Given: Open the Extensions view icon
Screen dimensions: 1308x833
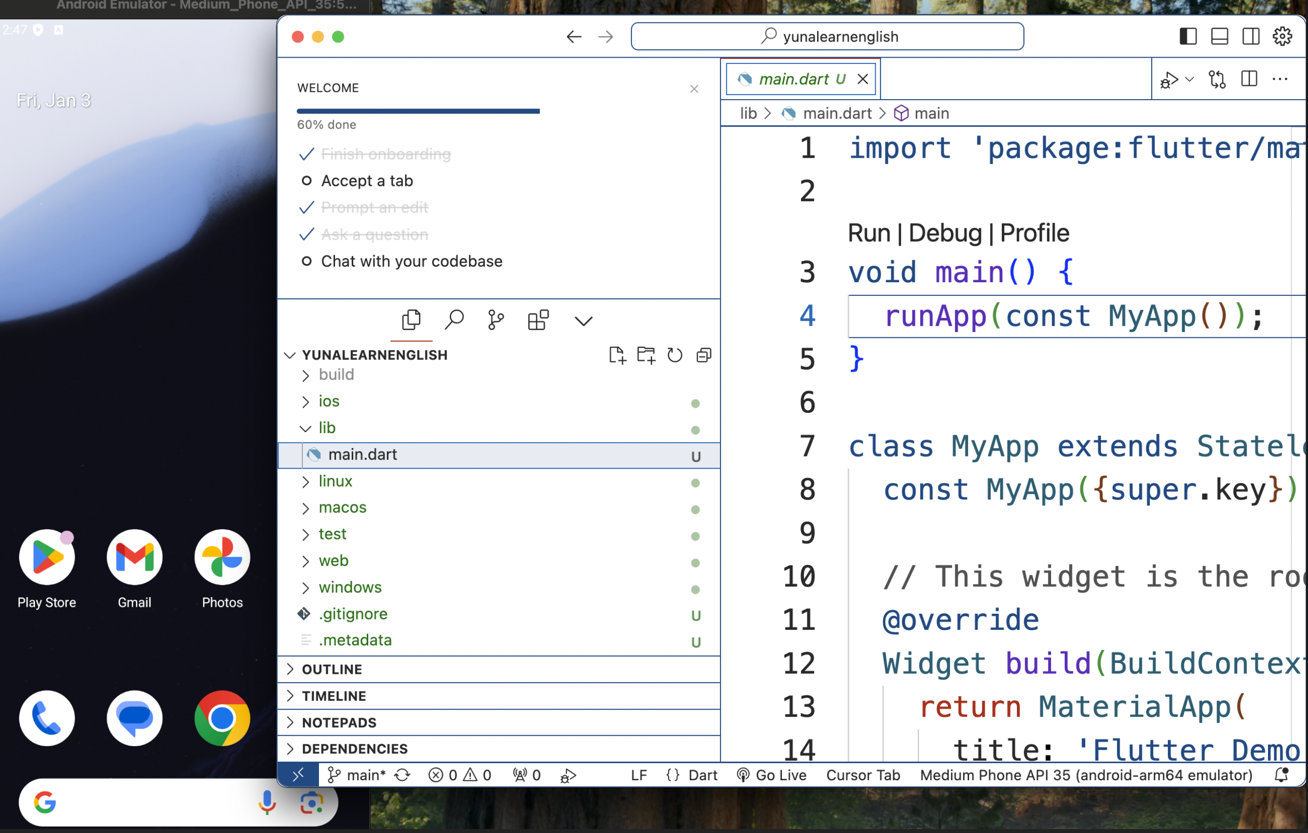Looking at the screenshot, I should pos(538,320).
